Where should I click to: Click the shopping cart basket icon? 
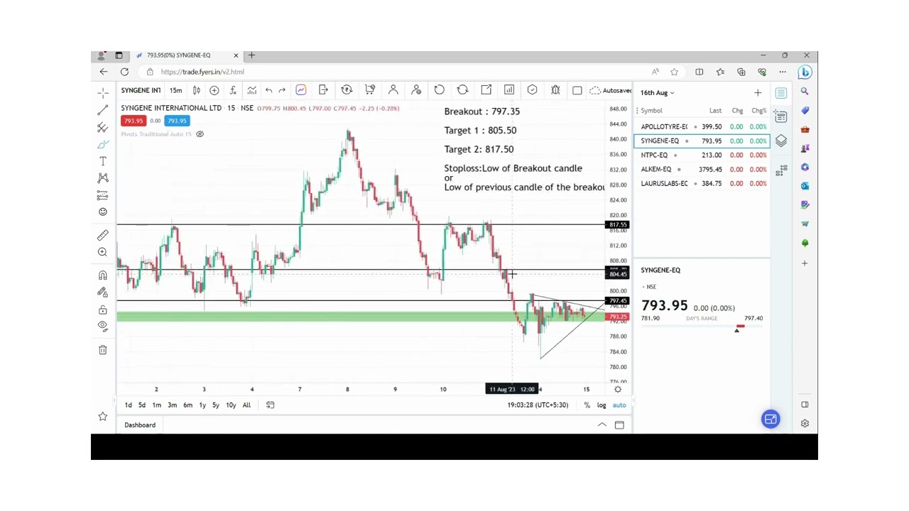pyautogui.click(x=370, y=89)
